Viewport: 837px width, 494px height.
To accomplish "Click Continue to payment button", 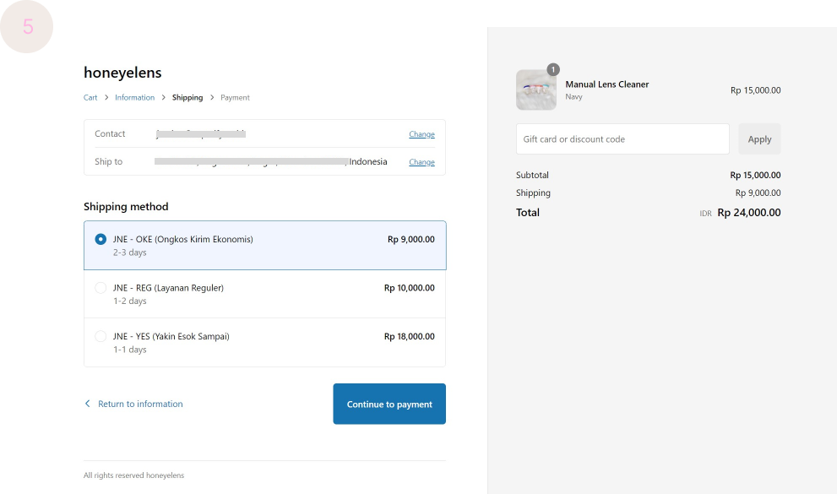I will (x=389, y=404).
